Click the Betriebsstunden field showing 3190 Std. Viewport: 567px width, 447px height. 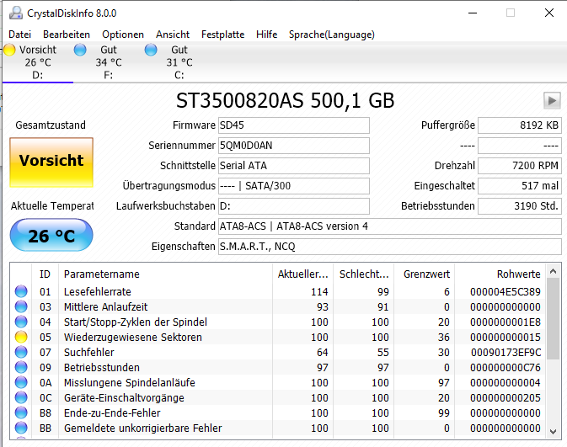point(520,206)
